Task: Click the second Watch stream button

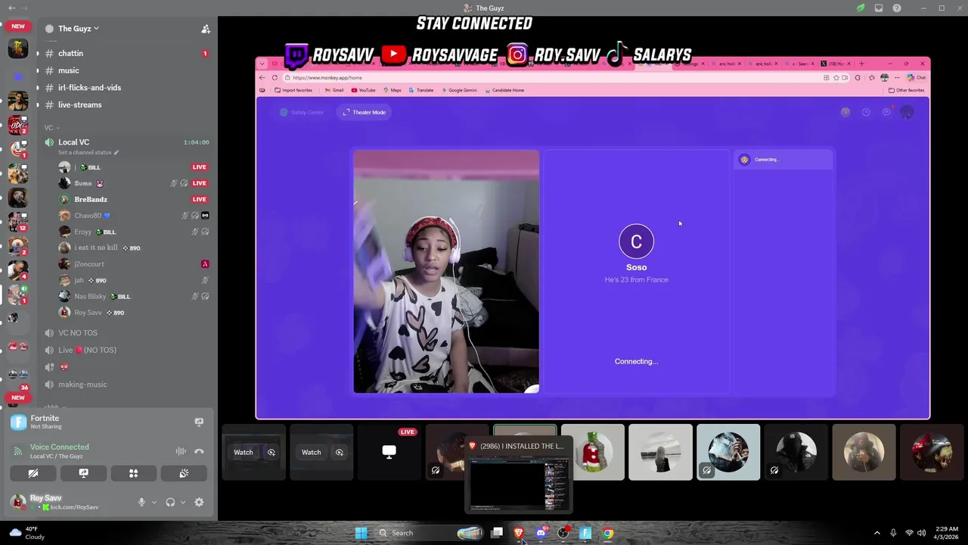Action: 312,453
